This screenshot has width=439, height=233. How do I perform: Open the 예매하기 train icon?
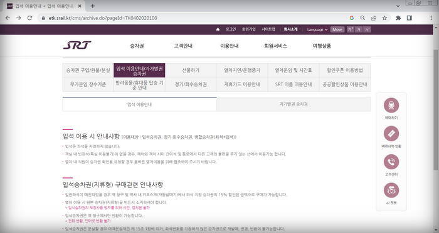391,106
